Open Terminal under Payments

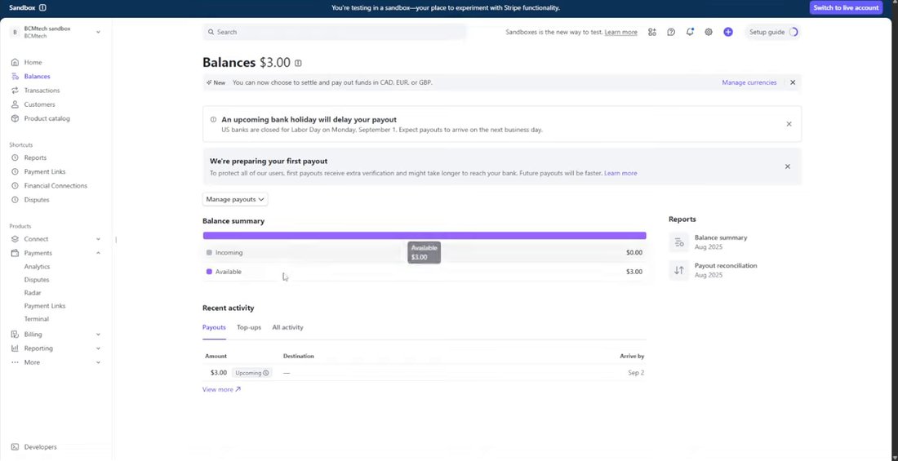[36, 319]
